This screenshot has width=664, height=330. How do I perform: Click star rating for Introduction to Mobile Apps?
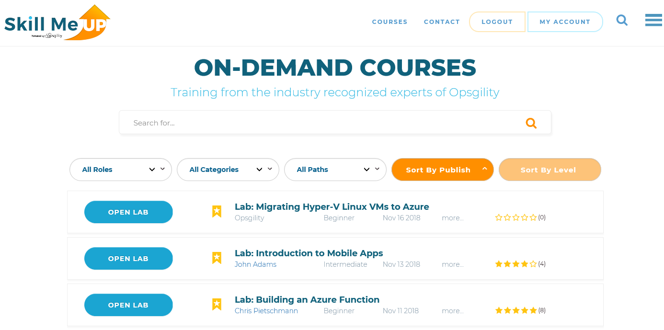point(516,264)
